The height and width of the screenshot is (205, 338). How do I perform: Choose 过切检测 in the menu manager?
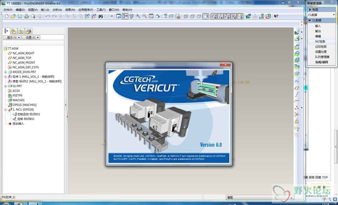(321, 47)
